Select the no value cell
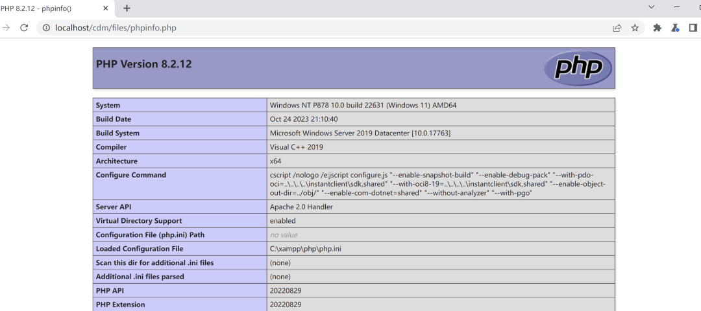The image size is (701, 311). [441, 235]
